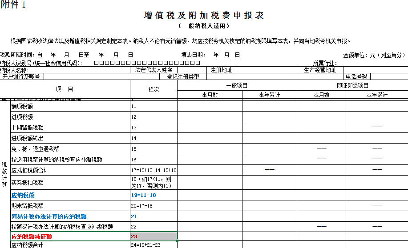
Task: Select the blue cell 19=11-18
Action: (x=154, y=195)
